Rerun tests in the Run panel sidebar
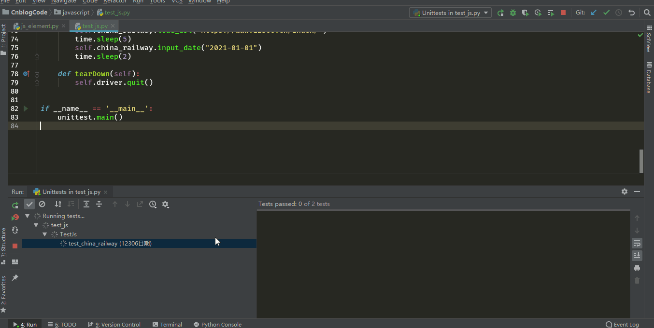654x328 pixels. click(15, 205)
